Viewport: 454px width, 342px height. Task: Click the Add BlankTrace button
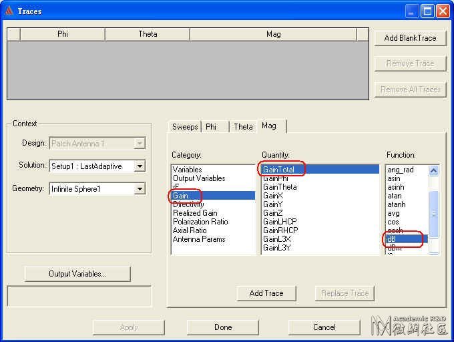coord(410,38)
